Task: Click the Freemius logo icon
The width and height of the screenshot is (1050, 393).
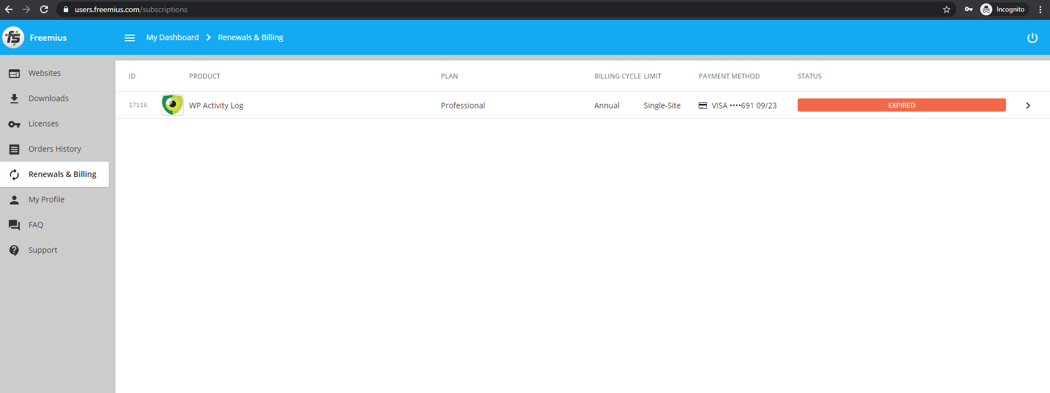Action: [13, 37]
